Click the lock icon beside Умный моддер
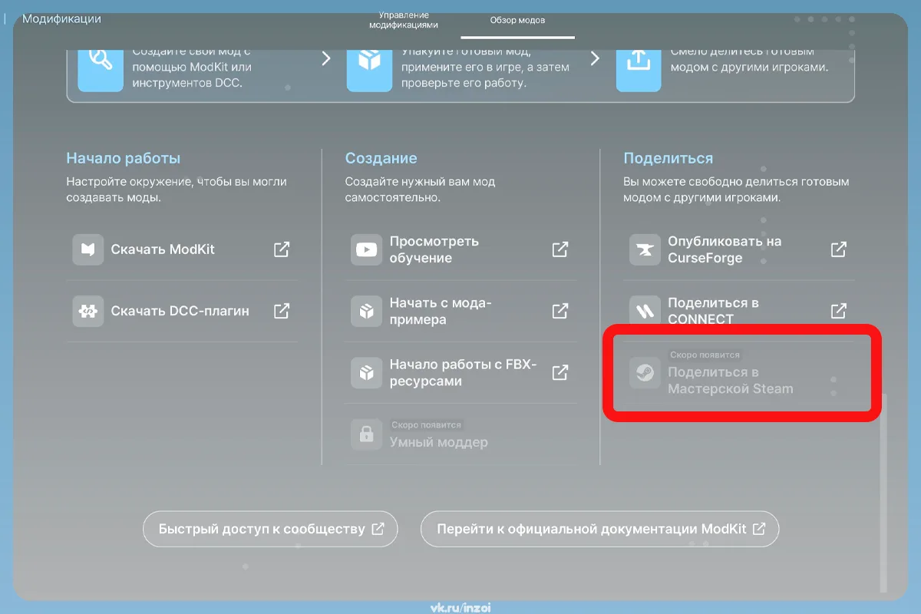 click(x=366, y=434)
